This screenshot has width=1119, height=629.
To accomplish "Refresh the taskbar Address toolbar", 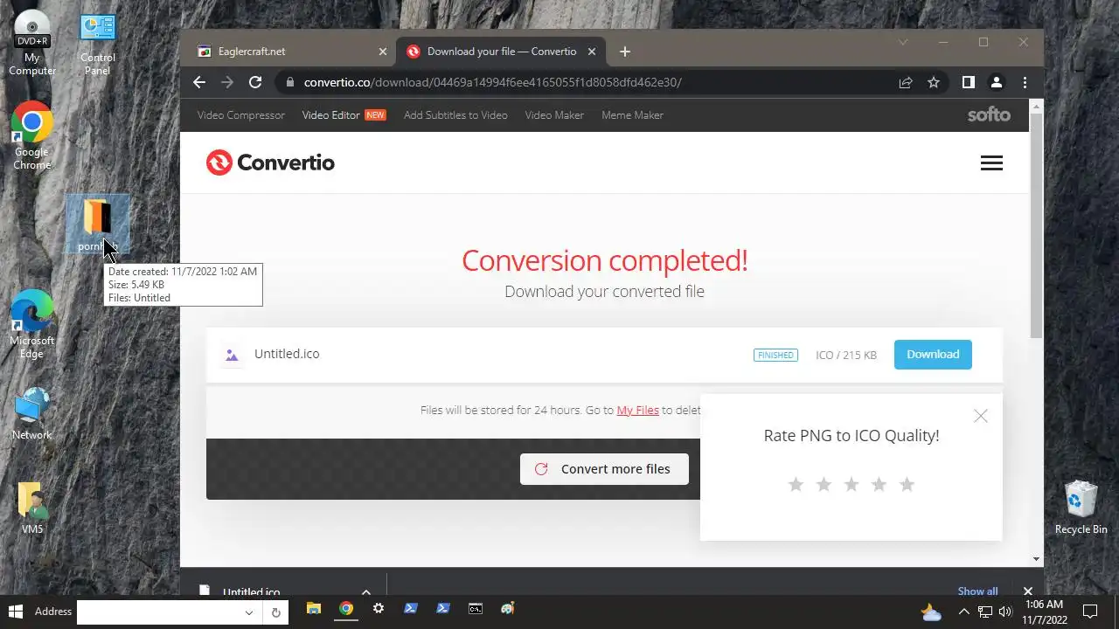I will 276,612.
